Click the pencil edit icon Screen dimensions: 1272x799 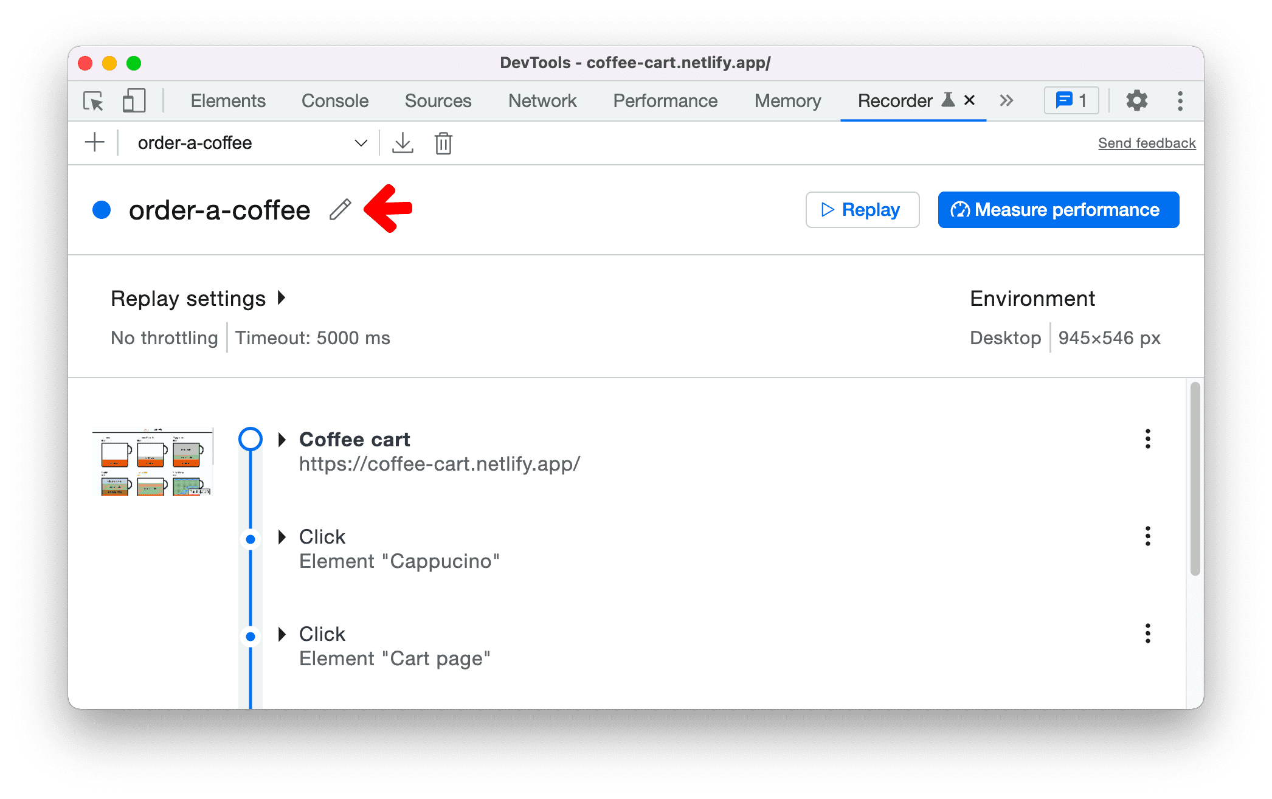(x=340, y=208)
